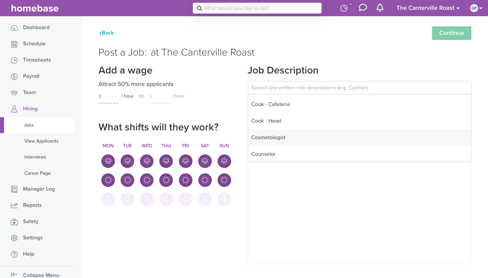Click the Continue button
Screen dimensions: 488x278
[451, 33]
